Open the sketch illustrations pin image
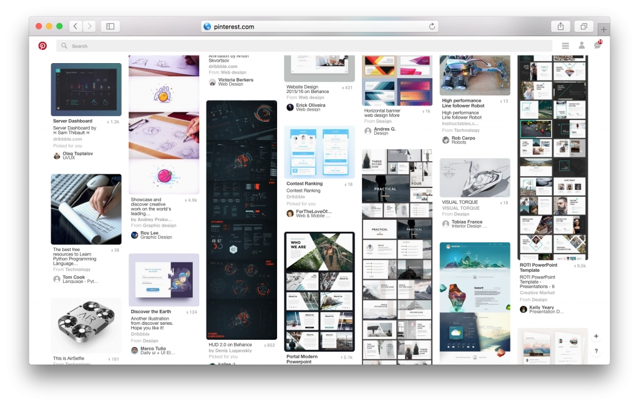The image size is (639, 406). coord(164,125)
